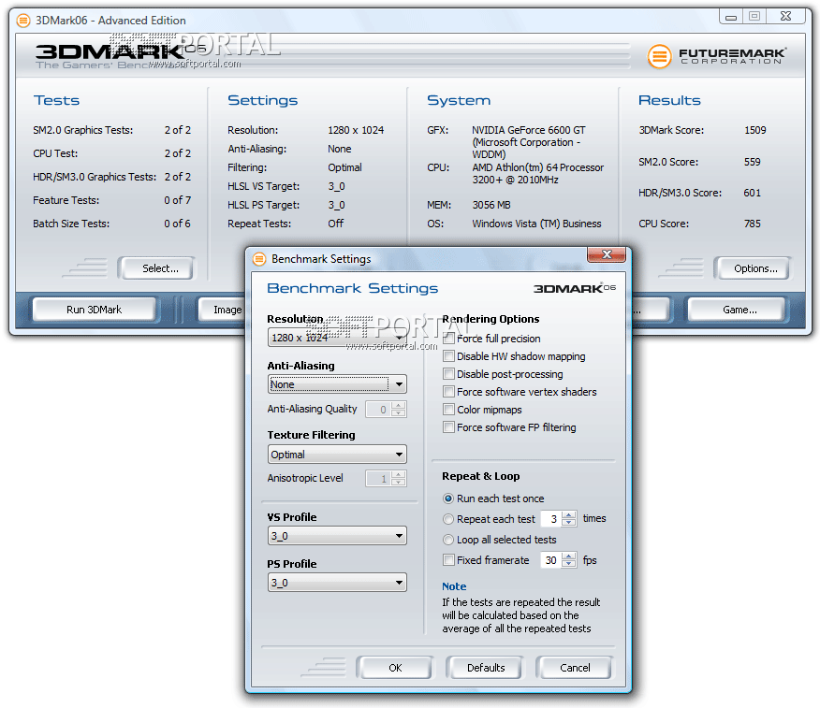820x708 pixels.
Task: Open the Anti-Aliasing dropdown
Action: coord(337,384)
